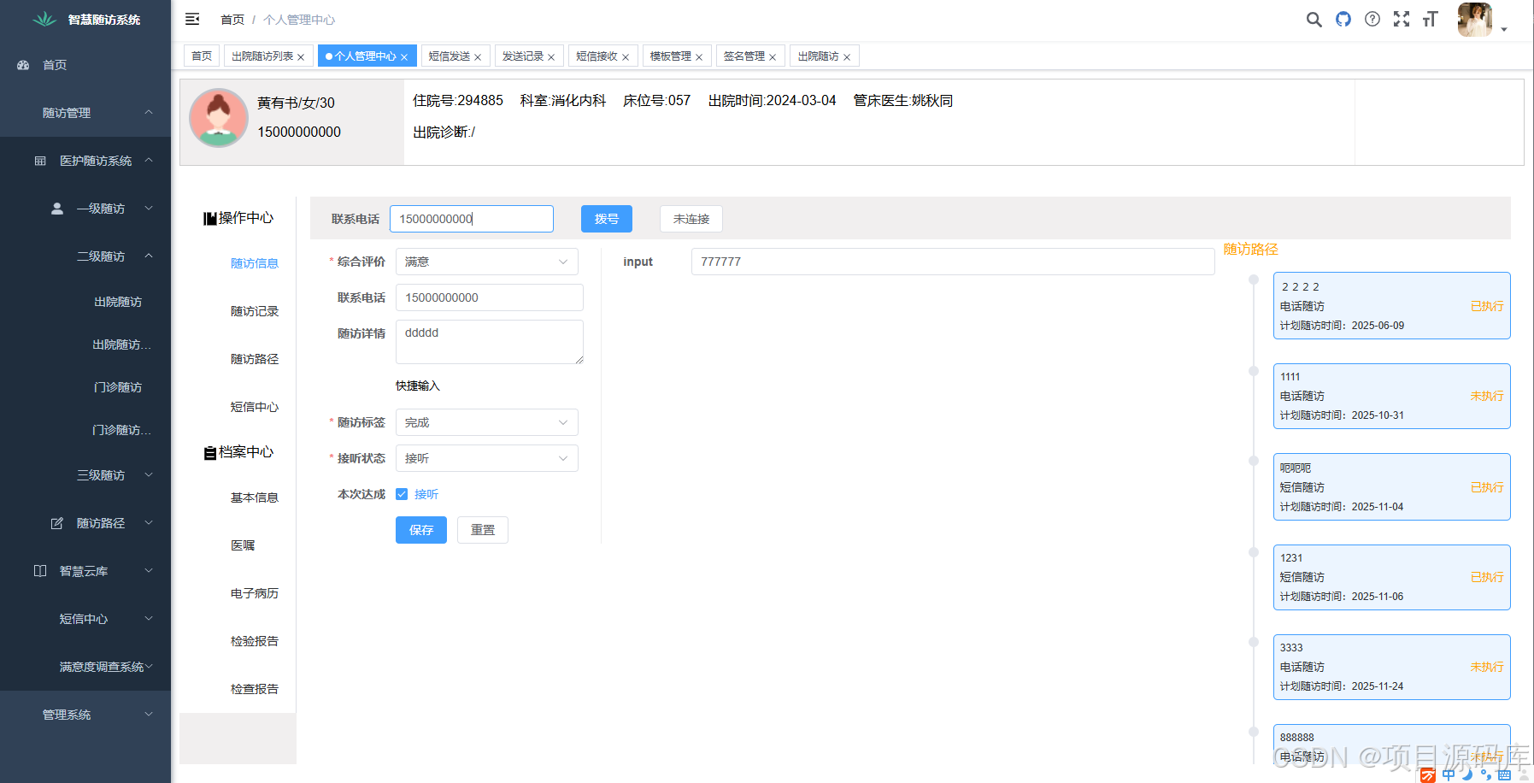Close the 出院随访列表 tab
The width and height of the screenshot is (1534, 783).
click(301, 57)
